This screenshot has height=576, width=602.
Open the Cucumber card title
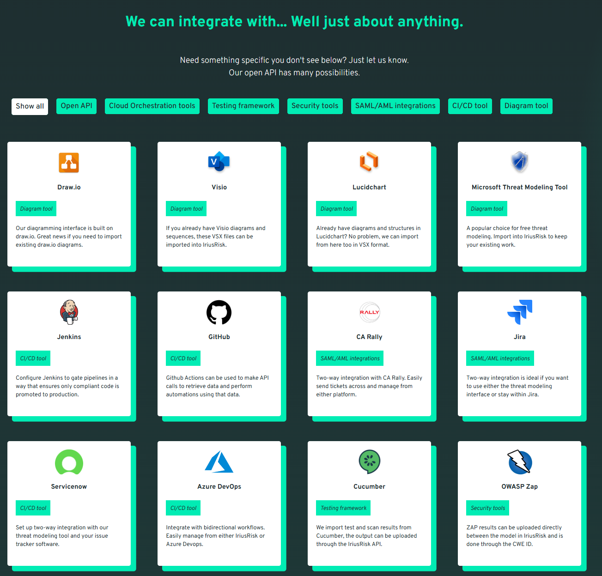tap(369, 486)
